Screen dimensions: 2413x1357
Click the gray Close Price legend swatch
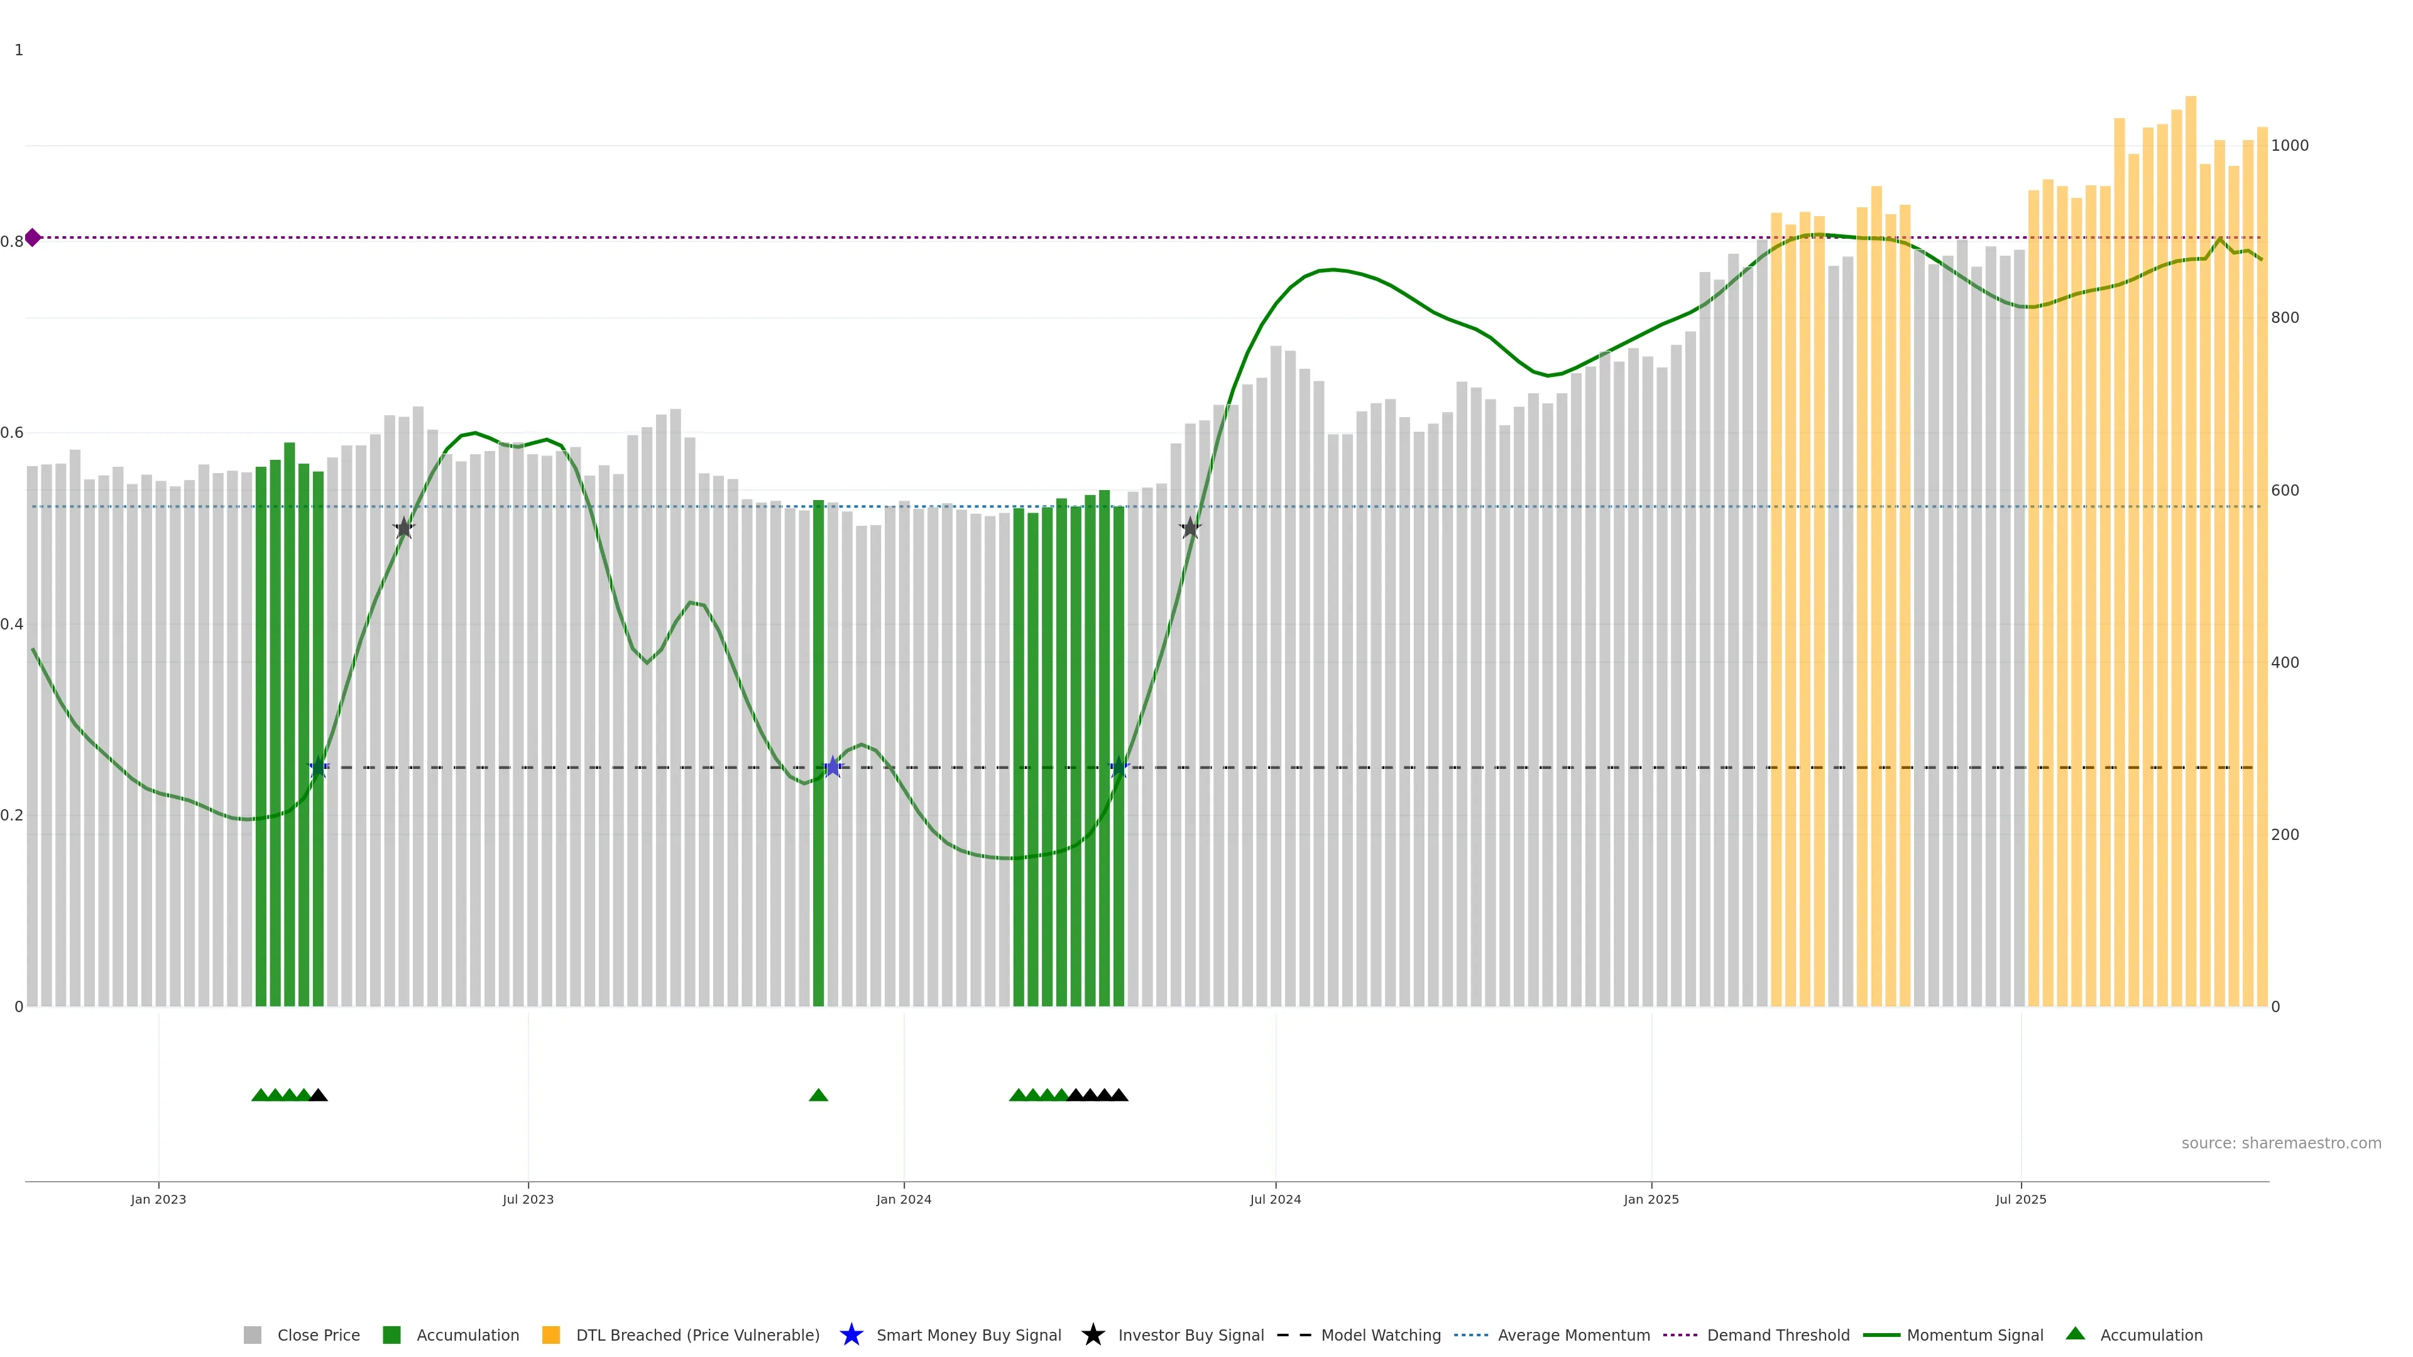click(x=252, y=1336)
